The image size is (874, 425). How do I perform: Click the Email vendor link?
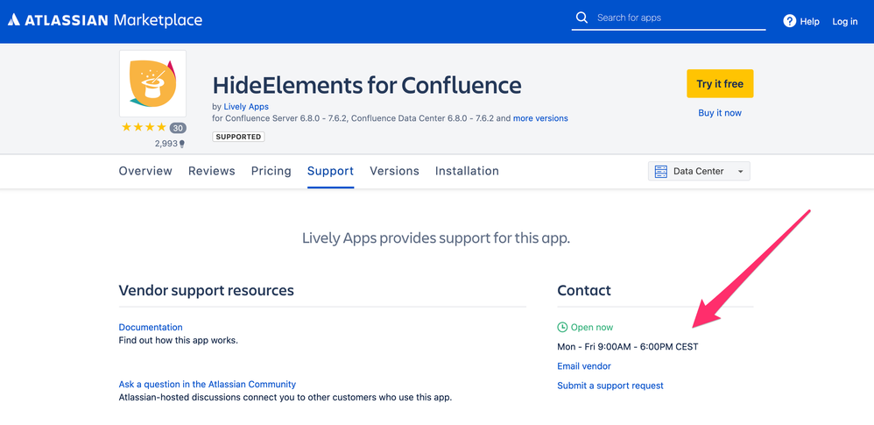pos(584,366)
